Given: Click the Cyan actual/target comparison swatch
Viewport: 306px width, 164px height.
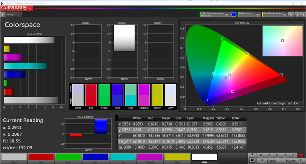Looking at the screenshot, I should (x=131, y=95).
